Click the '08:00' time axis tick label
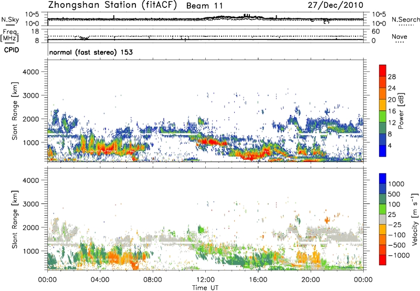The image size is (420, 291). click(x=152, y=280)
